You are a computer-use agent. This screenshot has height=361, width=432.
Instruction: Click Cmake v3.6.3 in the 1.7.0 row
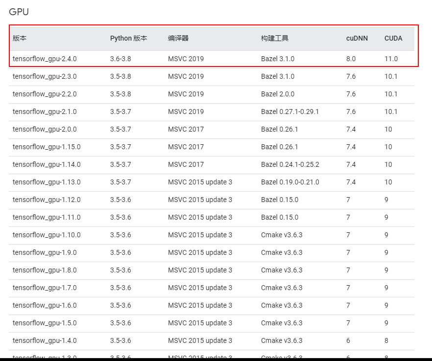[x=282, y=288]
